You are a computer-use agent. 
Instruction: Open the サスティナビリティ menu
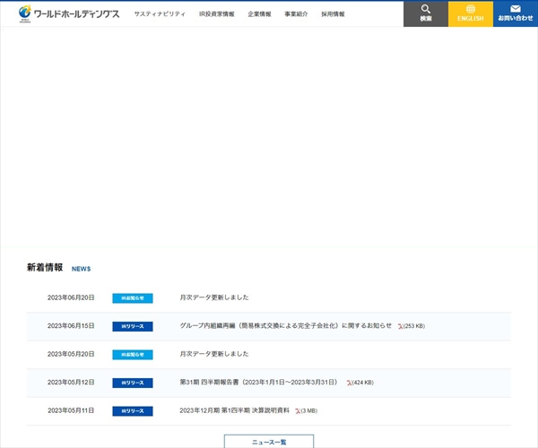point(160,14)
